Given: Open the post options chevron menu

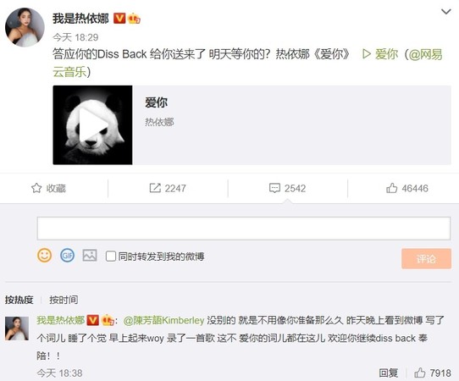Looking at the screenshot, I should (x=445, y=12).
